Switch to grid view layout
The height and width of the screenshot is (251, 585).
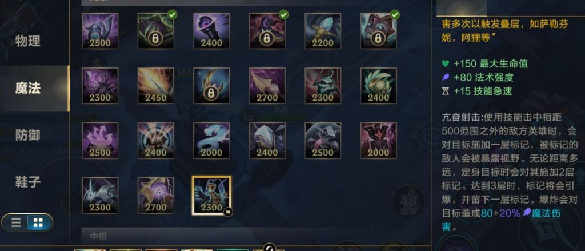point(38,223)
